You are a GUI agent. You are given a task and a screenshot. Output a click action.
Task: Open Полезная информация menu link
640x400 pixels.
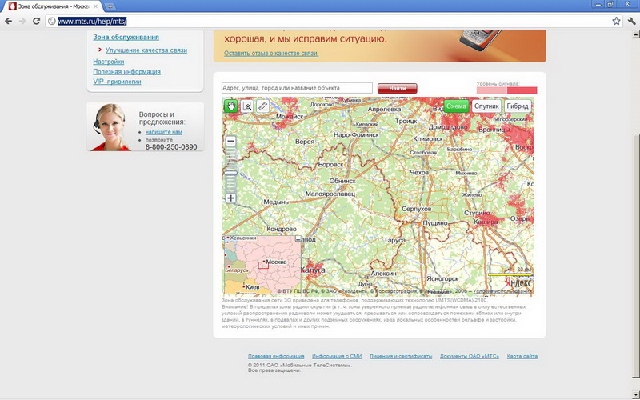pyautogui.click(x=126, y=72)
